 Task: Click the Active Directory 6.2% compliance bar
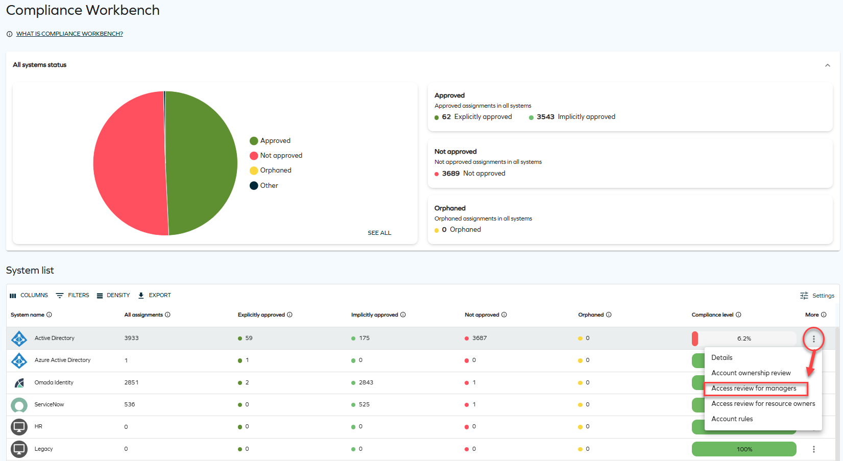click(744, 339)
